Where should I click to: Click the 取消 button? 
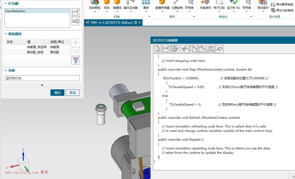[73, 92]
